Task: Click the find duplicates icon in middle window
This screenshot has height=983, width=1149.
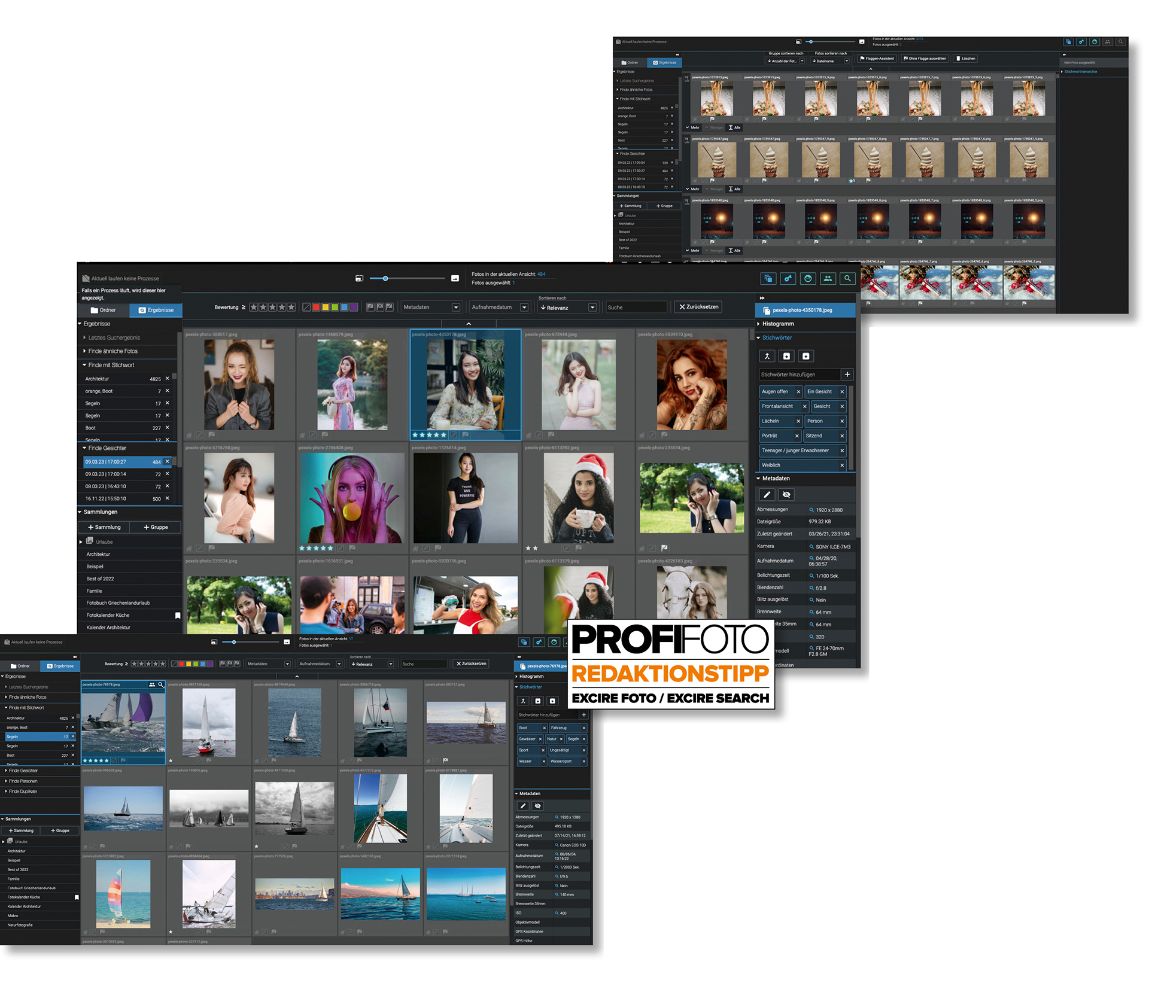Action: tap(768, 279)
